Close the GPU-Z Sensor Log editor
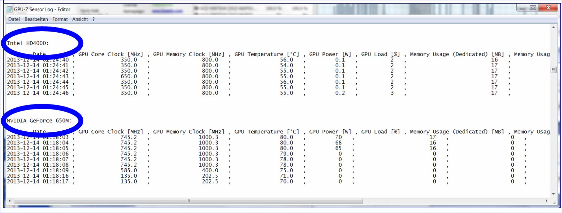 click(548, 8)
